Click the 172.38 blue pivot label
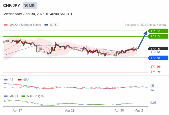The width and height of the screenshot is (169, 115). (158, 58)
